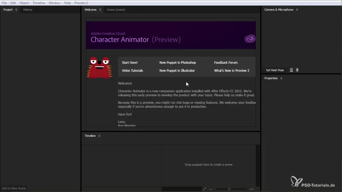Select the Welcome tab

click(x=91, y=10)
